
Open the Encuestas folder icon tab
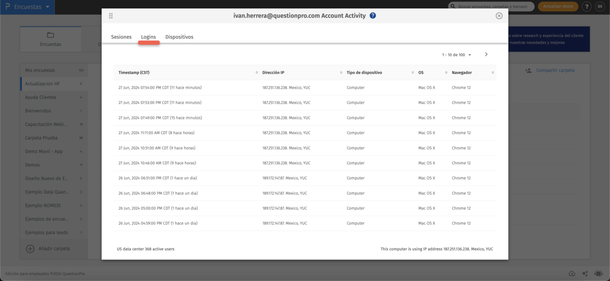tap(50, 39)
